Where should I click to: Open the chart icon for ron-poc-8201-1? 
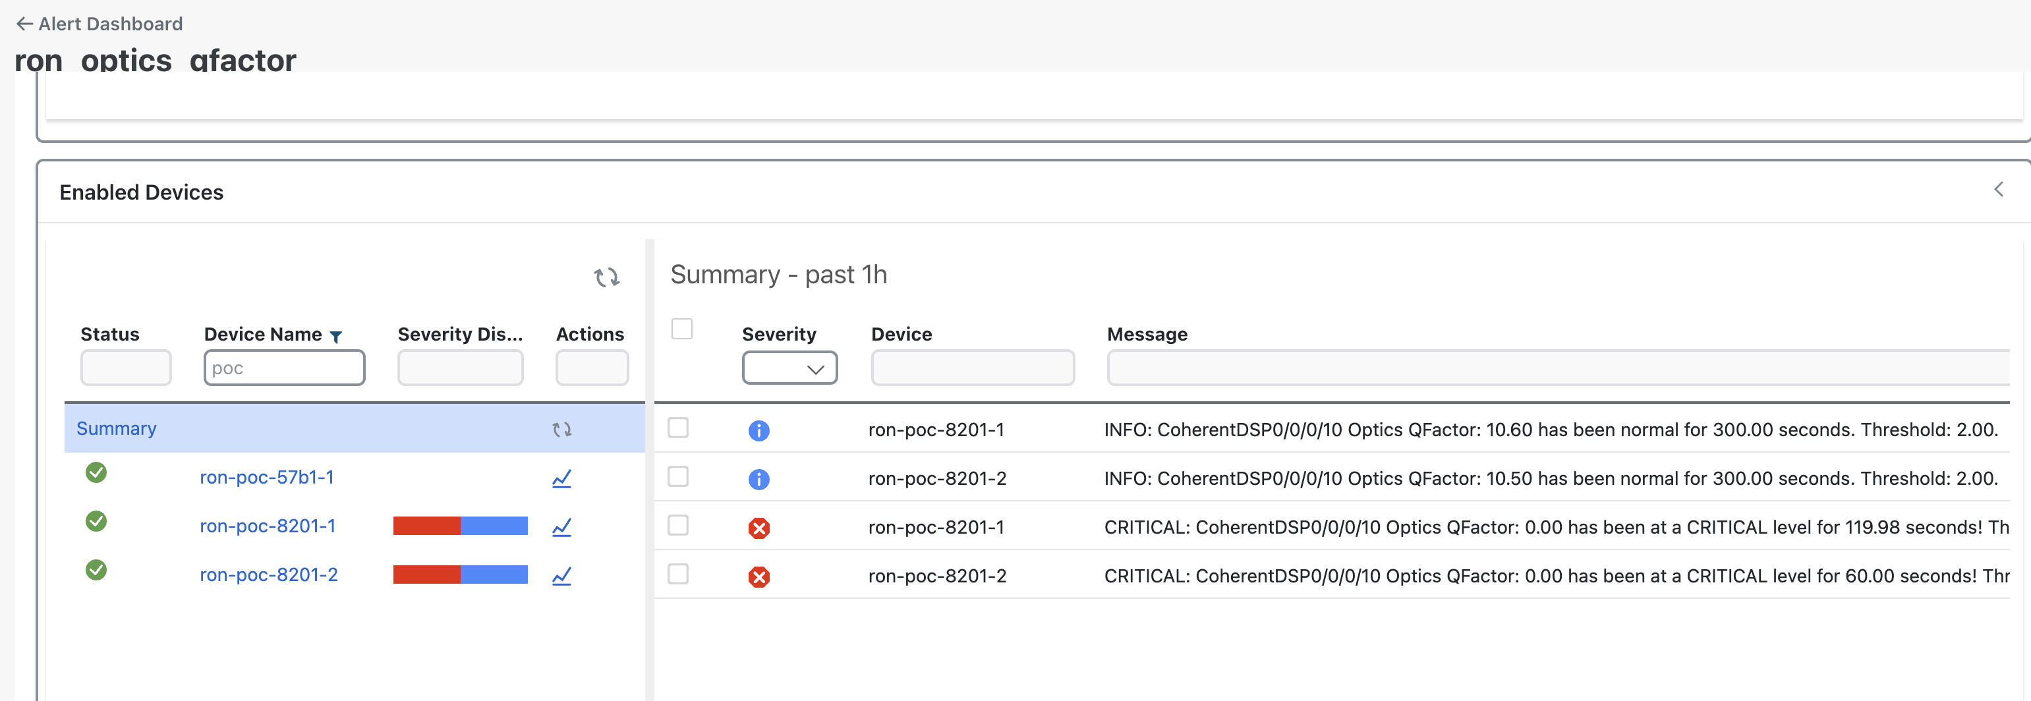(561, 528)
